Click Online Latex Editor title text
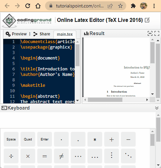 point(100,20)
